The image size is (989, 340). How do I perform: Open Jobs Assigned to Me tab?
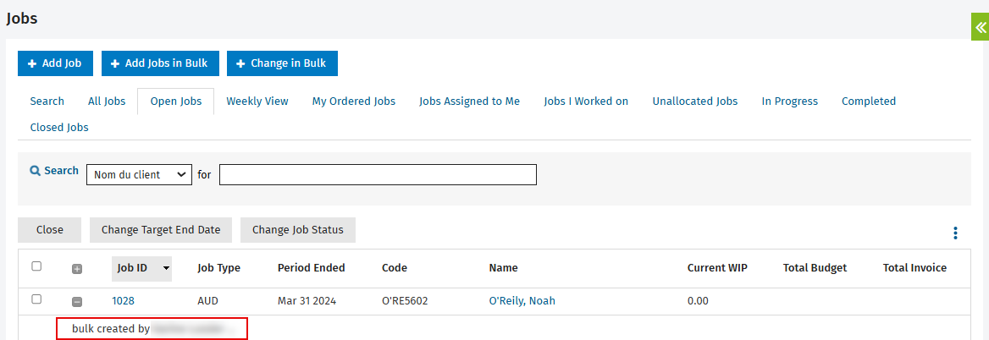(469, 101)
